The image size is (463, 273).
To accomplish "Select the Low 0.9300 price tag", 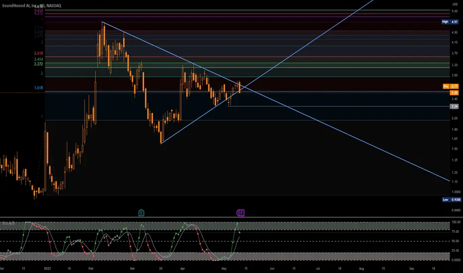I will pos(452,200).
